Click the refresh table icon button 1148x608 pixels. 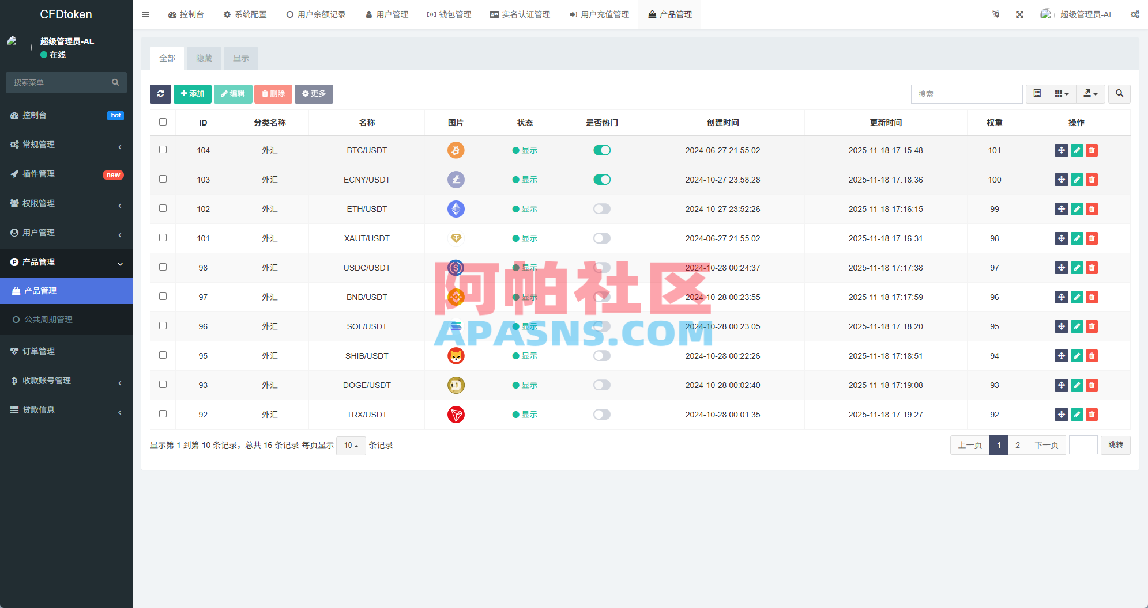pyautogui.click(x=160, y=94)
